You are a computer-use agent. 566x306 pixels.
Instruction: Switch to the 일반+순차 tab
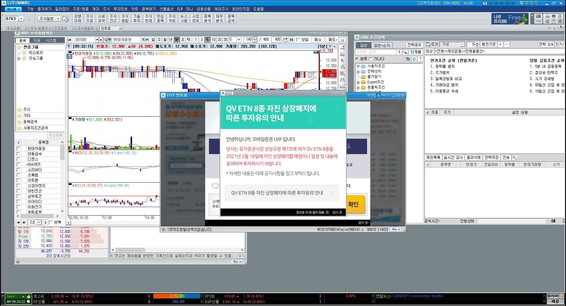click(x=382, y=45)
